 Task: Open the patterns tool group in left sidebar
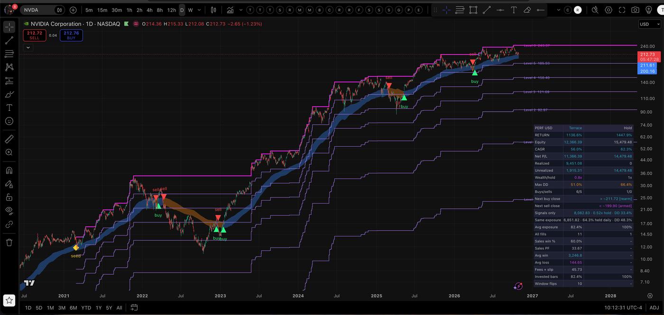pos(9,67)
